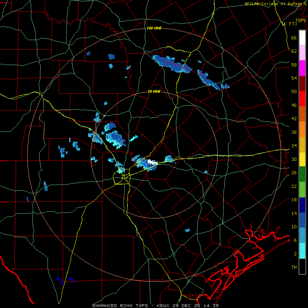The height and width of the screenshot is (308, 308).
Task: Click the dark green legend swatch
Action: point(302,174)
